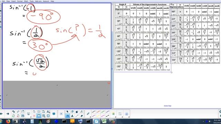Image resolution: width=221 pixels, height=124 pixels.
Task: Open the Windows Start button
Action: coord(1,121)
